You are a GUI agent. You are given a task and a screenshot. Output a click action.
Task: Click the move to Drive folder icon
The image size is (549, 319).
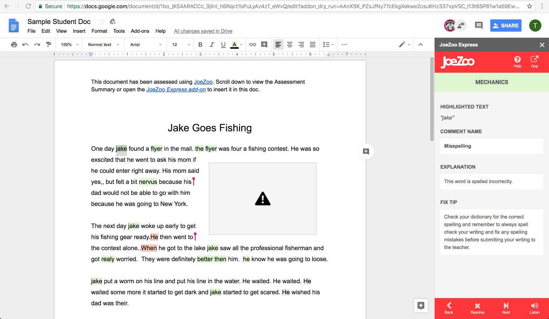tap(112, 21)
